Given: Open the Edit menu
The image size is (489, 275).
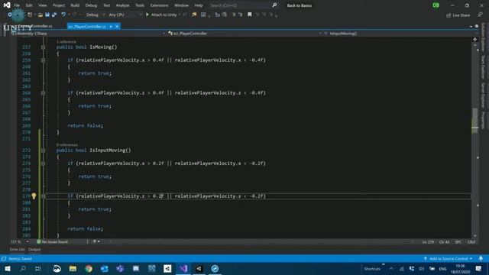Looking at the screenshot, I should click(x=29, y=5).
